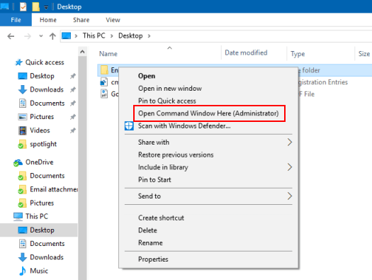Click pin icon next to Desktop

(73, 76)
